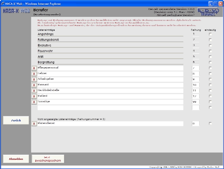Focus Reihung field showing 99
Viewport: 224px width, 169px height.
[196, 102]
